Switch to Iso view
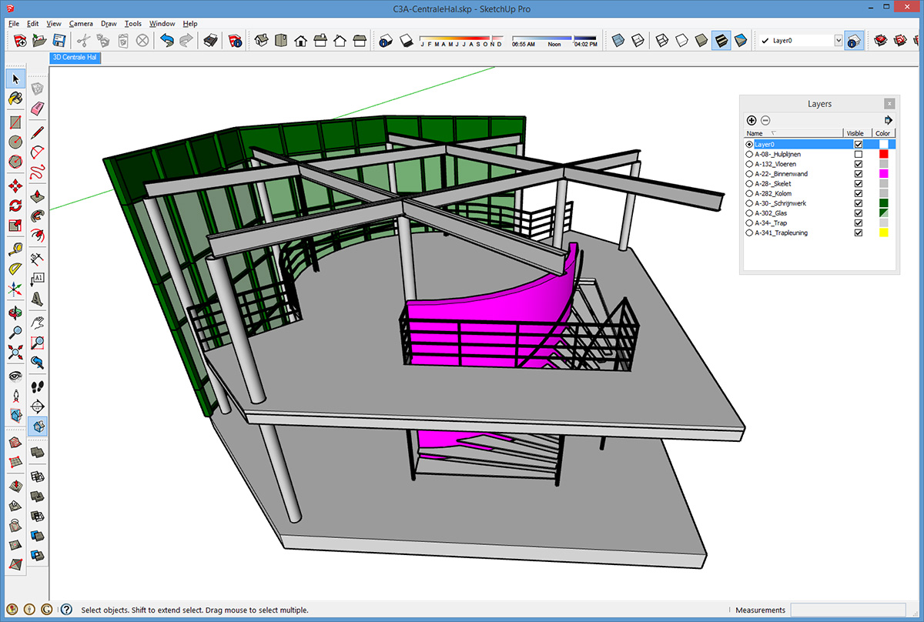 262,40
